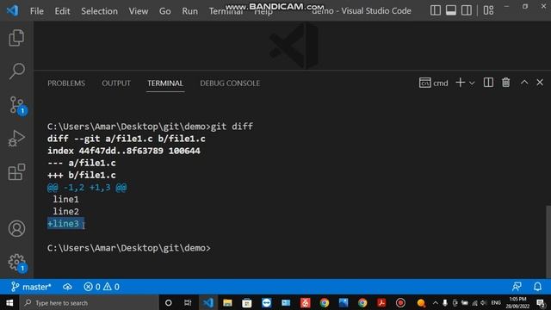The height and width of the screenshot is (310, 551).
Task: Switch to the PROBLEMS tab
Action: (66, 84)
